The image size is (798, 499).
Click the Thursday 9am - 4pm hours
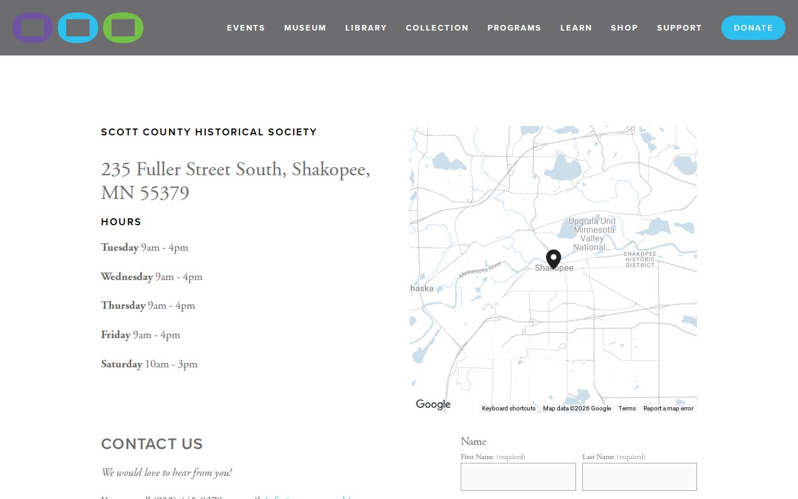[148, 306]
